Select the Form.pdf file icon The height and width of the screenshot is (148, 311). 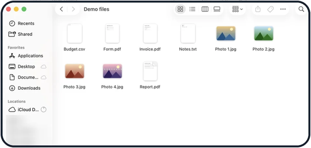click(112, 33)
